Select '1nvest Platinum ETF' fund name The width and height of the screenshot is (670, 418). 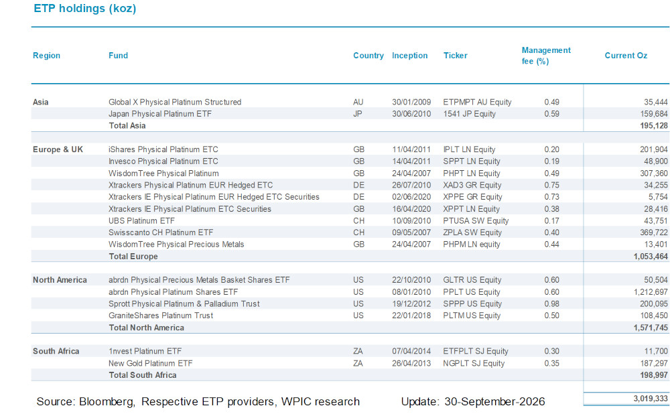tap(145, 351)
